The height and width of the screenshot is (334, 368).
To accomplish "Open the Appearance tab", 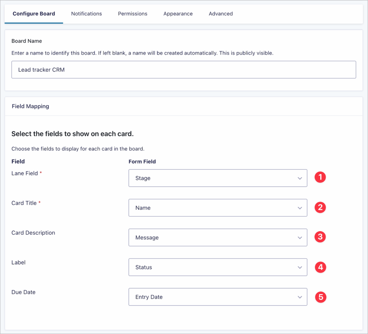I will coord(178,14).
